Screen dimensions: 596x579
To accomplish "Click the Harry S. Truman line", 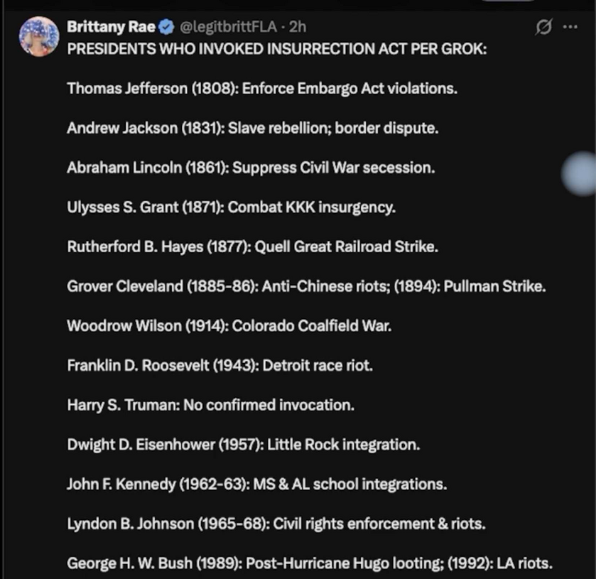I will (x=210, y=406).
